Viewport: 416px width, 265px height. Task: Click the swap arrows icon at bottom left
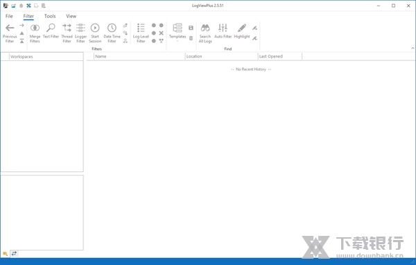pyautogui.click(x=14, y=254)
